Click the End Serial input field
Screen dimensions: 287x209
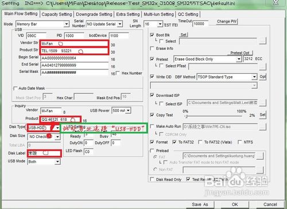point(75,65)
